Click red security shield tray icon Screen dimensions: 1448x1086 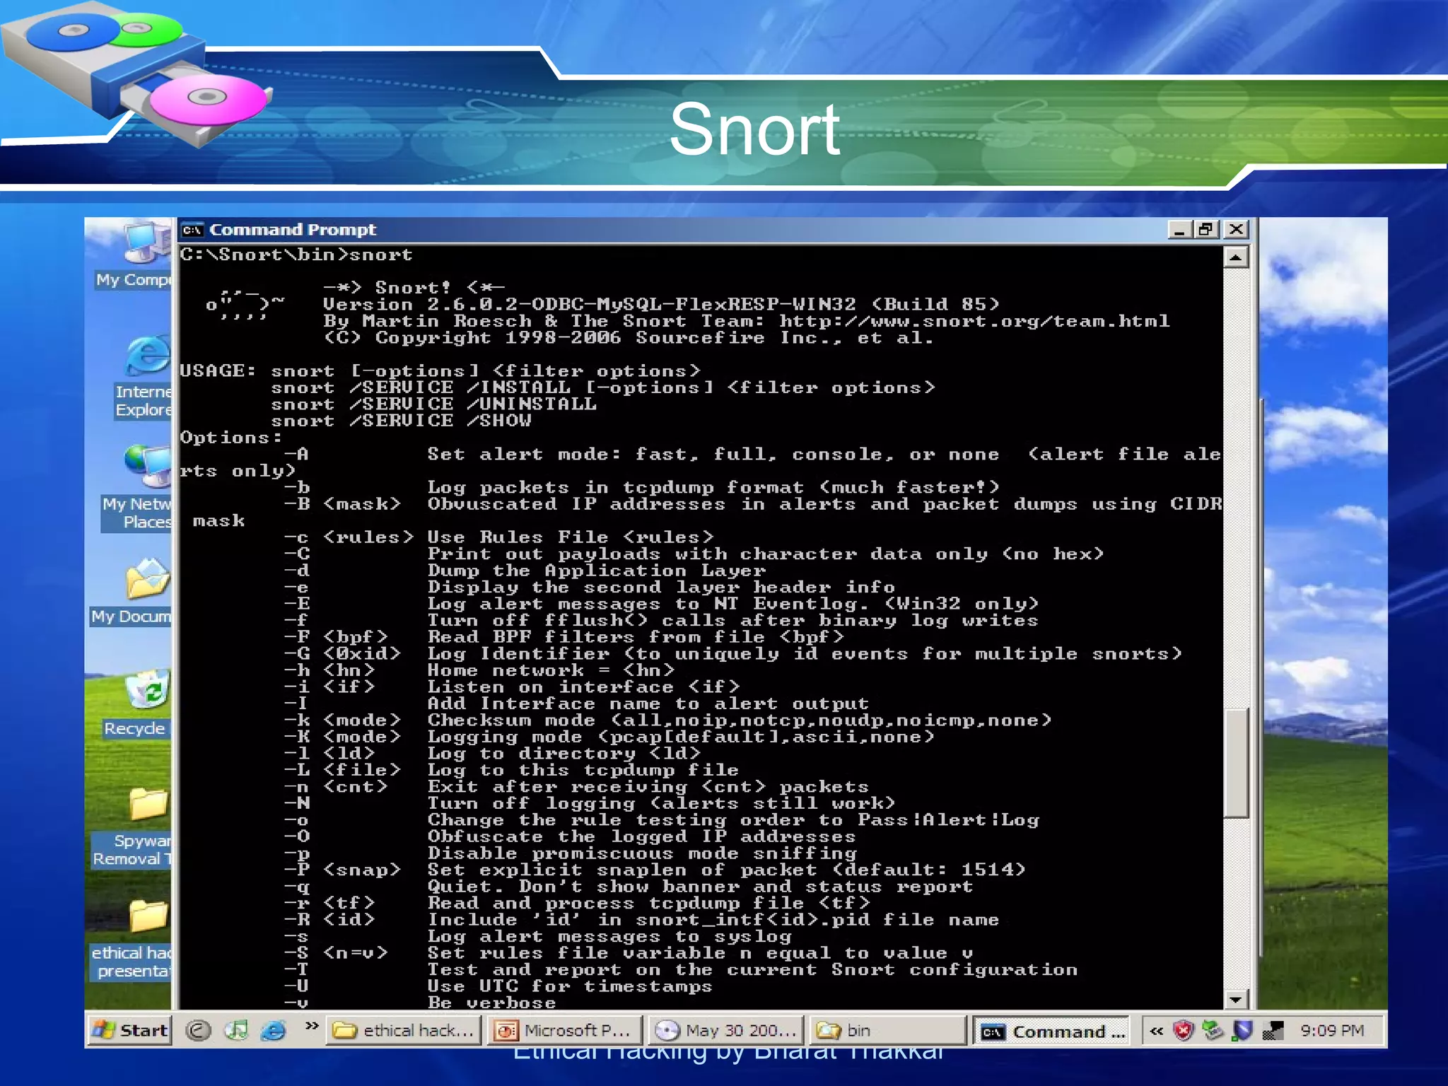pos(1183,1031)
